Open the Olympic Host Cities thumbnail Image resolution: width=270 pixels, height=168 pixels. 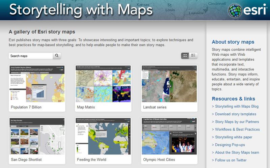click(169, 136)
